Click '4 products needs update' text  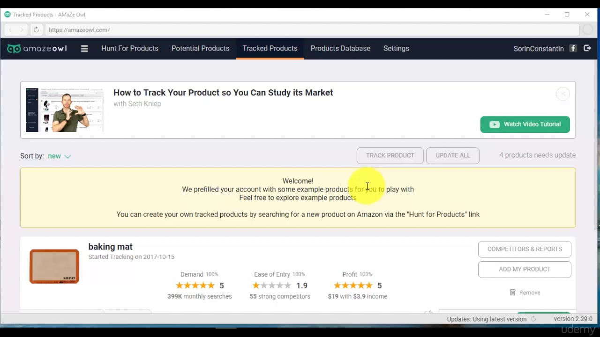[x=537, y=155]
